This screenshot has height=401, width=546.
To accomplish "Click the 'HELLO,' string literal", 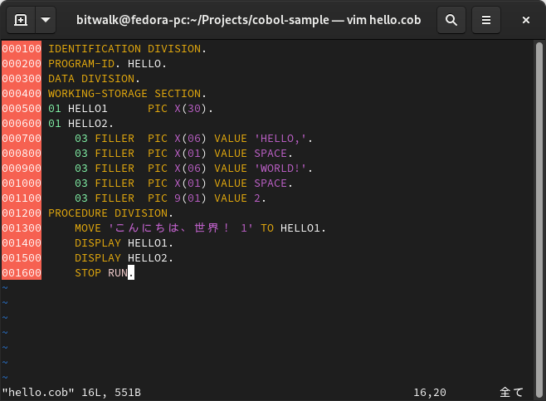I will 280,139.
